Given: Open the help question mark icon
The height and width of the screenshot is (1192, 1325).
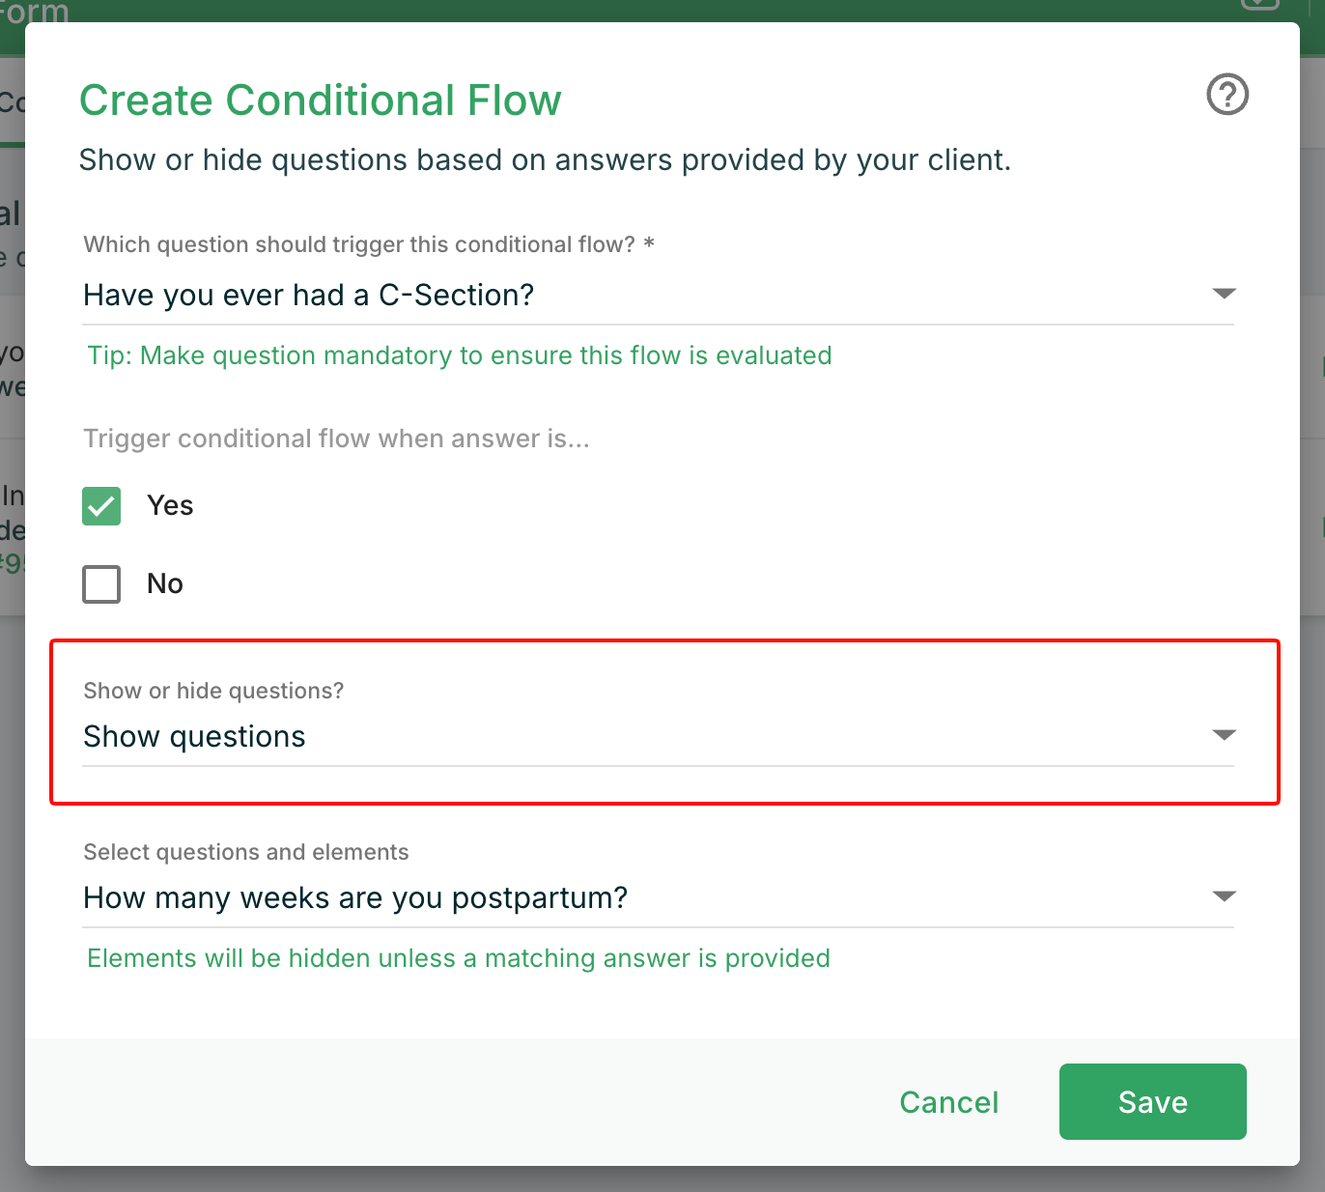Looking at the screenshot, I should 1227,95.
